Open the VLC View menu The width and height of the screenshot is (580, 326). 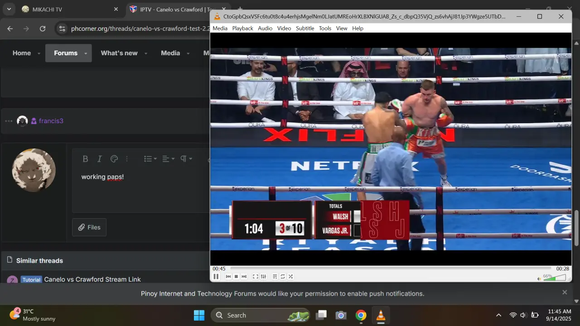[x=342, y=28]
